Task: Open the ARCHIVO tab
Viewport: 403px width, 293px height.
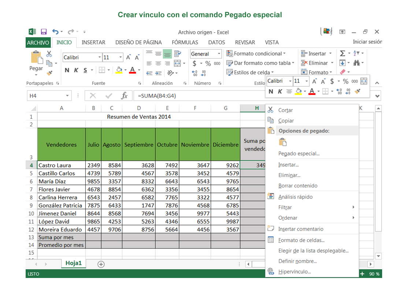Action: point(38,42)
